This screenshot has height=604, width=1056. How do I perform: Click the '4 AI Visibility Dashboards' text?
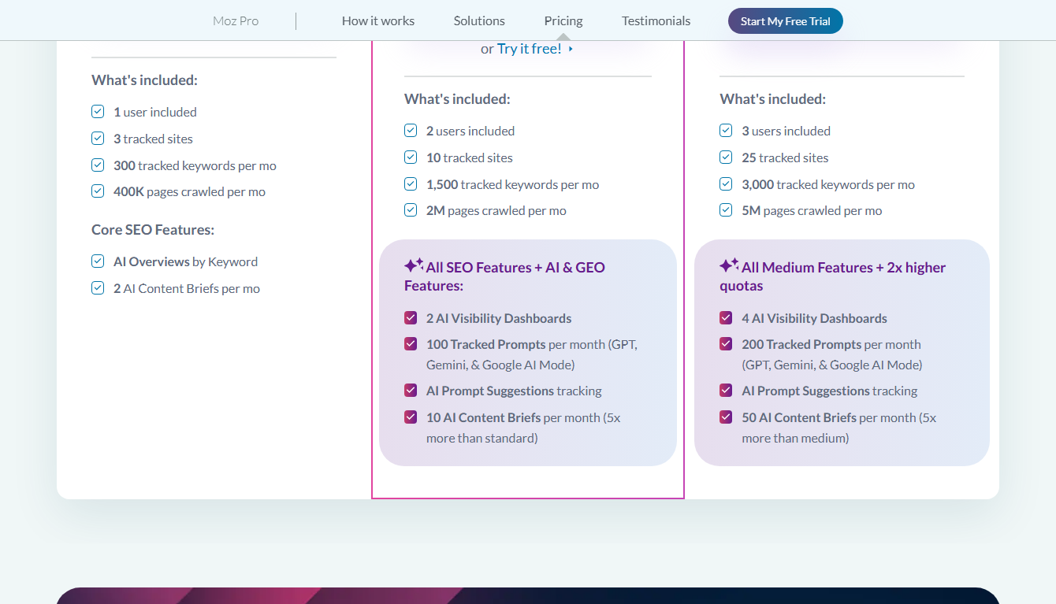click(x=814, y=318)
